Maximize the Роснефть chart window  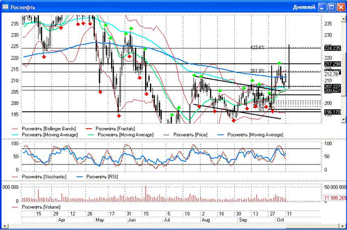coord(332,7)
